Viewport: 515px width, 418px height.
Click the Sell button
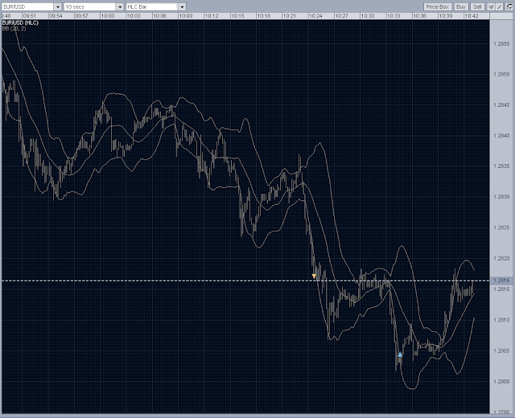click(477, 6)
